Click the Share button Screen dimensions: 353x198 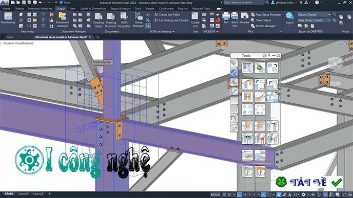65,3
